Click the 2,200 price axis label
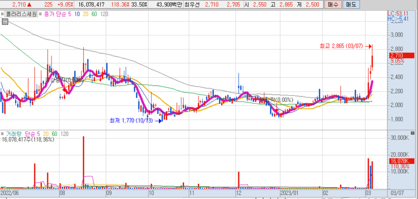 (x=396, y=91)
